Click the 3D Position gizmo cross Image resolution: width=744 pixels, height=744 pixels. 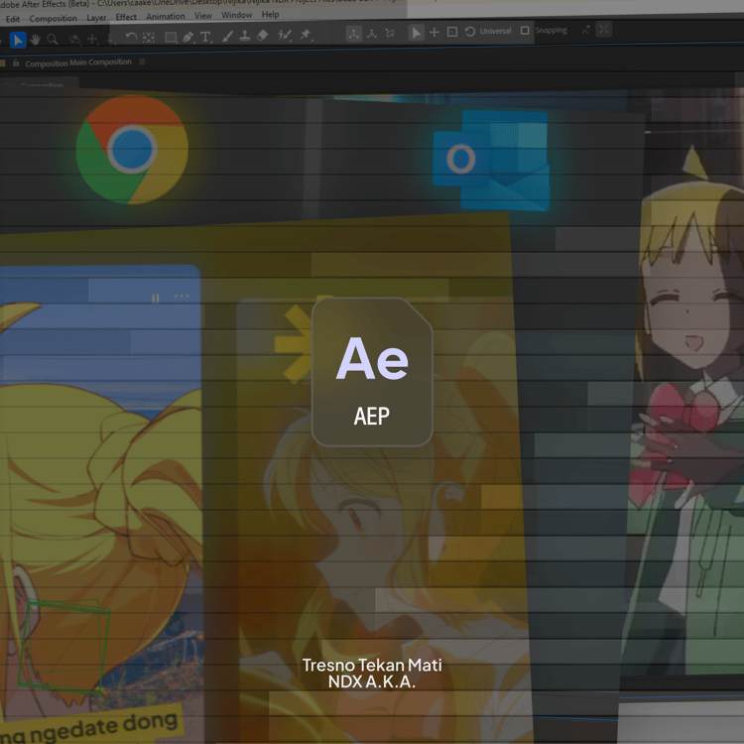click(434, 32)
